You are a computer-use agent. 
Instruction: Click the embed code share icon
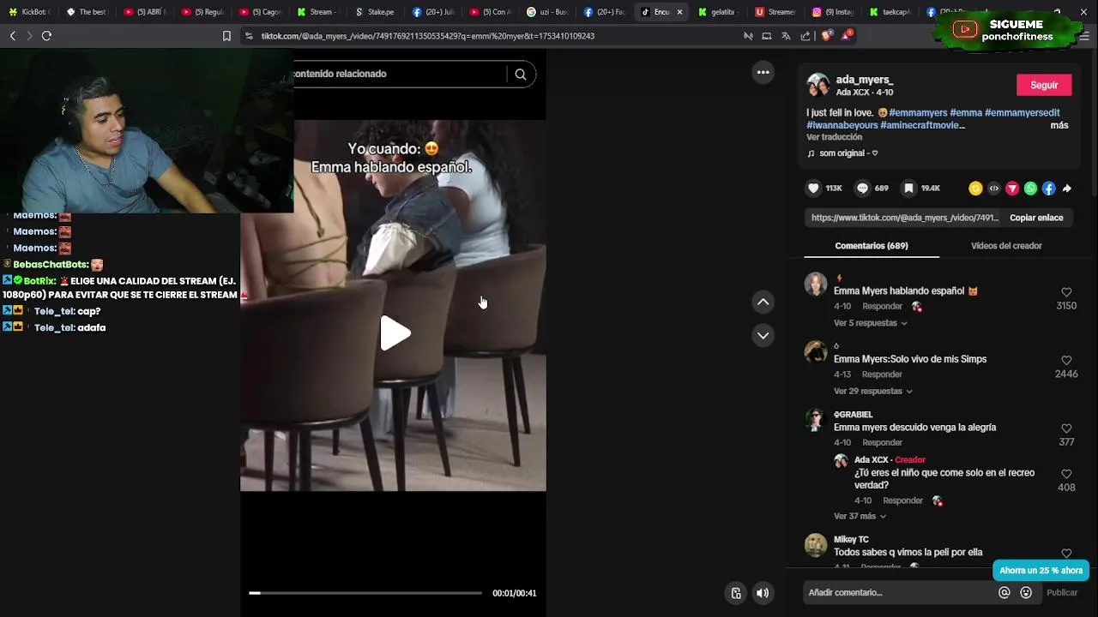[994, 189]
